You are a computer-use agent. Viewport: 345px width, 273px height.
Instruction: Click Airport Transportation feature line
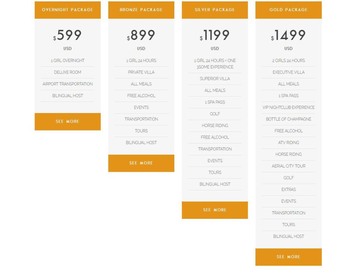click(68, 84)
